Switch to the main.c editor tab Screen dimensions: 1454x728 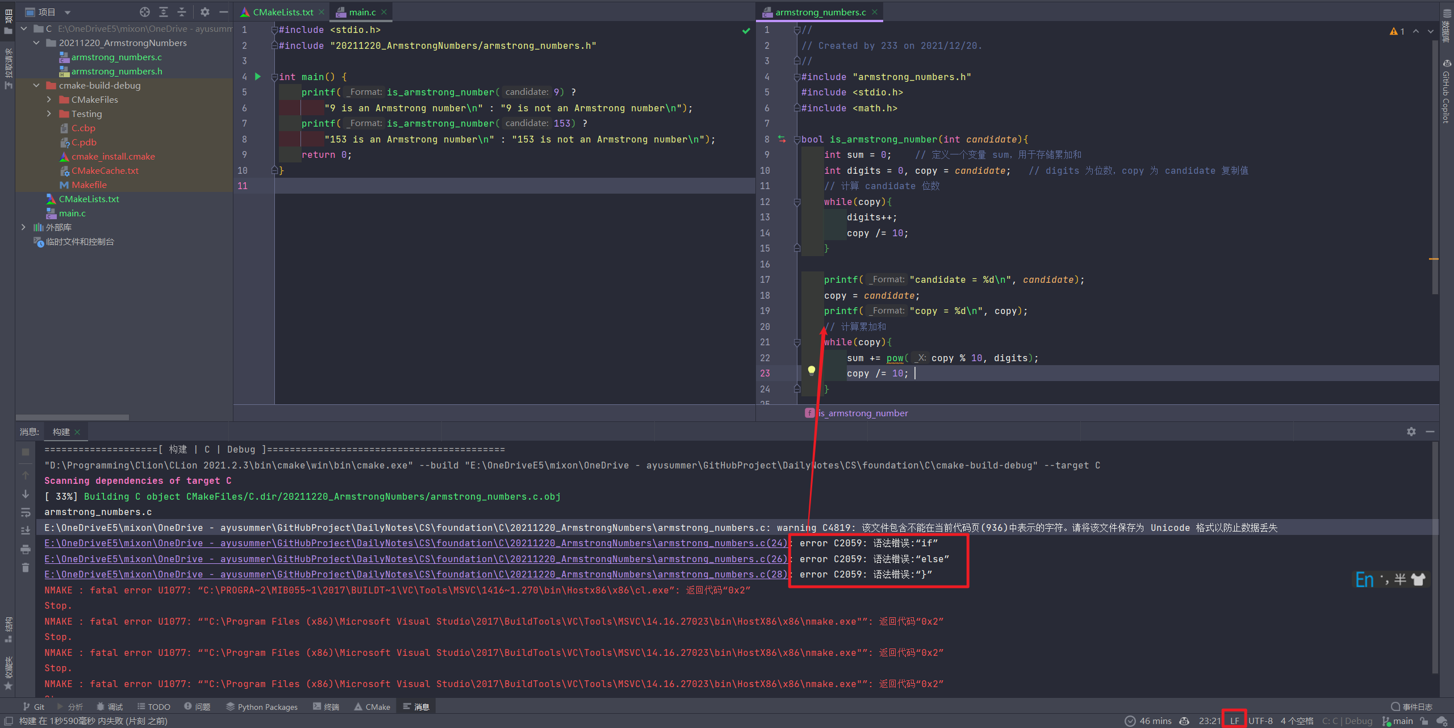click(x=362, y=12)
